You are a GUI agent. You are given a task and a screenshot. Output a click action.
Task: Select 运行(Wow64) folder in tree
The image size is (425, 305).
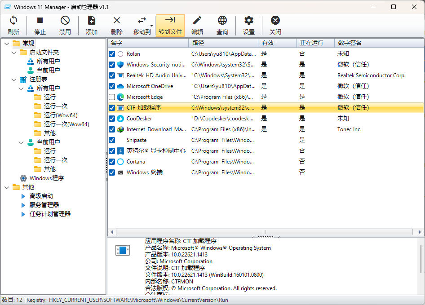[61, 115]
